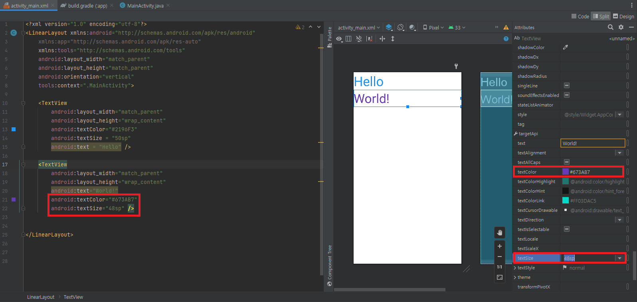637x302 pixels.
Task: Open the style attribute dropdown
Action: [619, 114]
